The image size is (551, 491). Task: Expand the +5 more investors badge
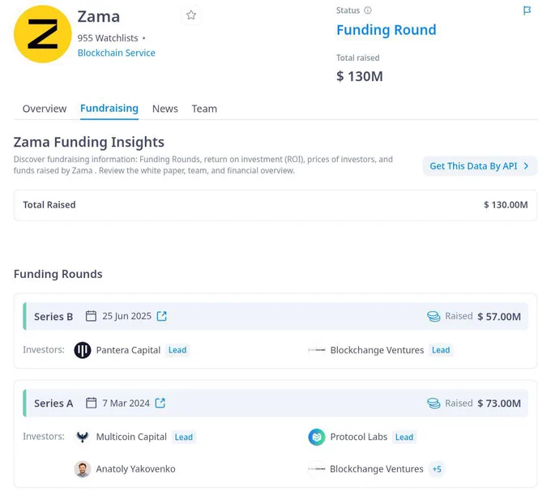(x=437, y=469)
